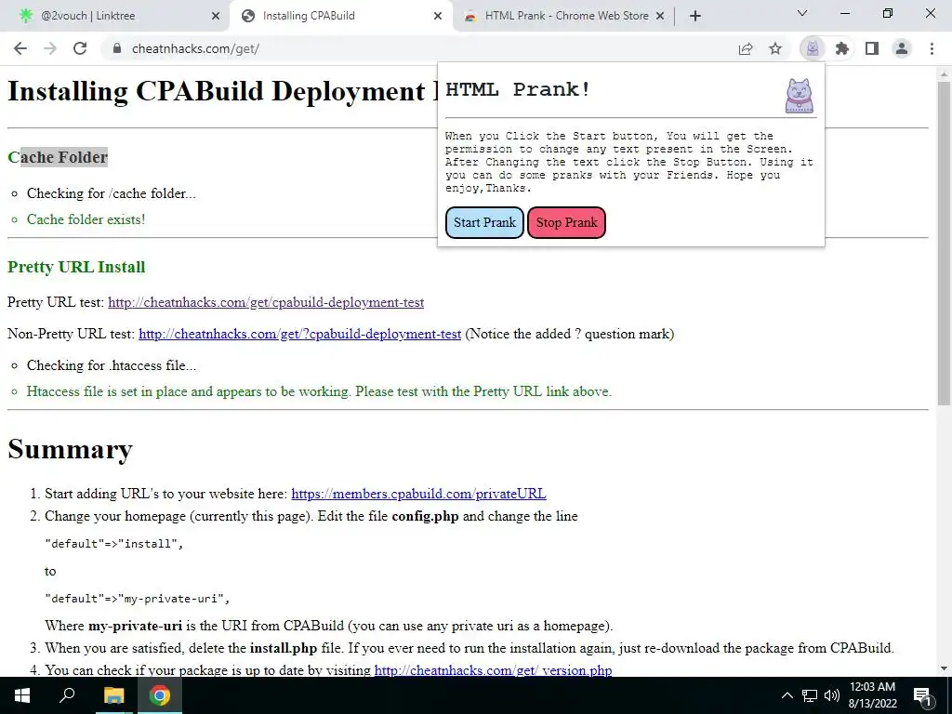Viewport: 952px width, 714px height.
Task: Select the Installing CPABuild tab
Action: [340, 16]
